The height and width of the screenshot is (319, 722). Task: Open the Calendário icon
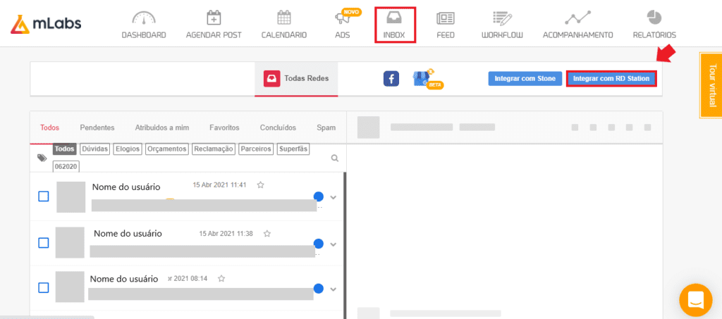tap(283, 18)
